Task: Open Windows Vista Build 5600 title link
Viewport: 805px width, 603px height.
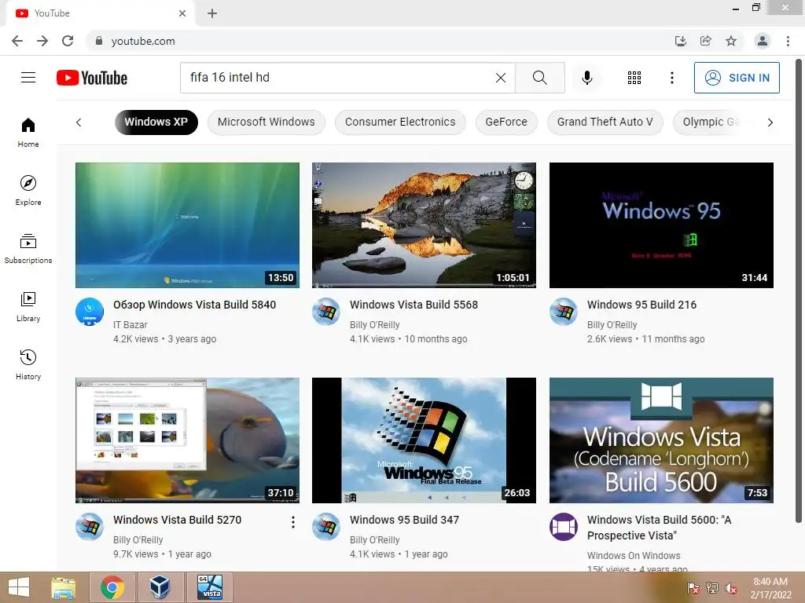Action: pos(660,527)
